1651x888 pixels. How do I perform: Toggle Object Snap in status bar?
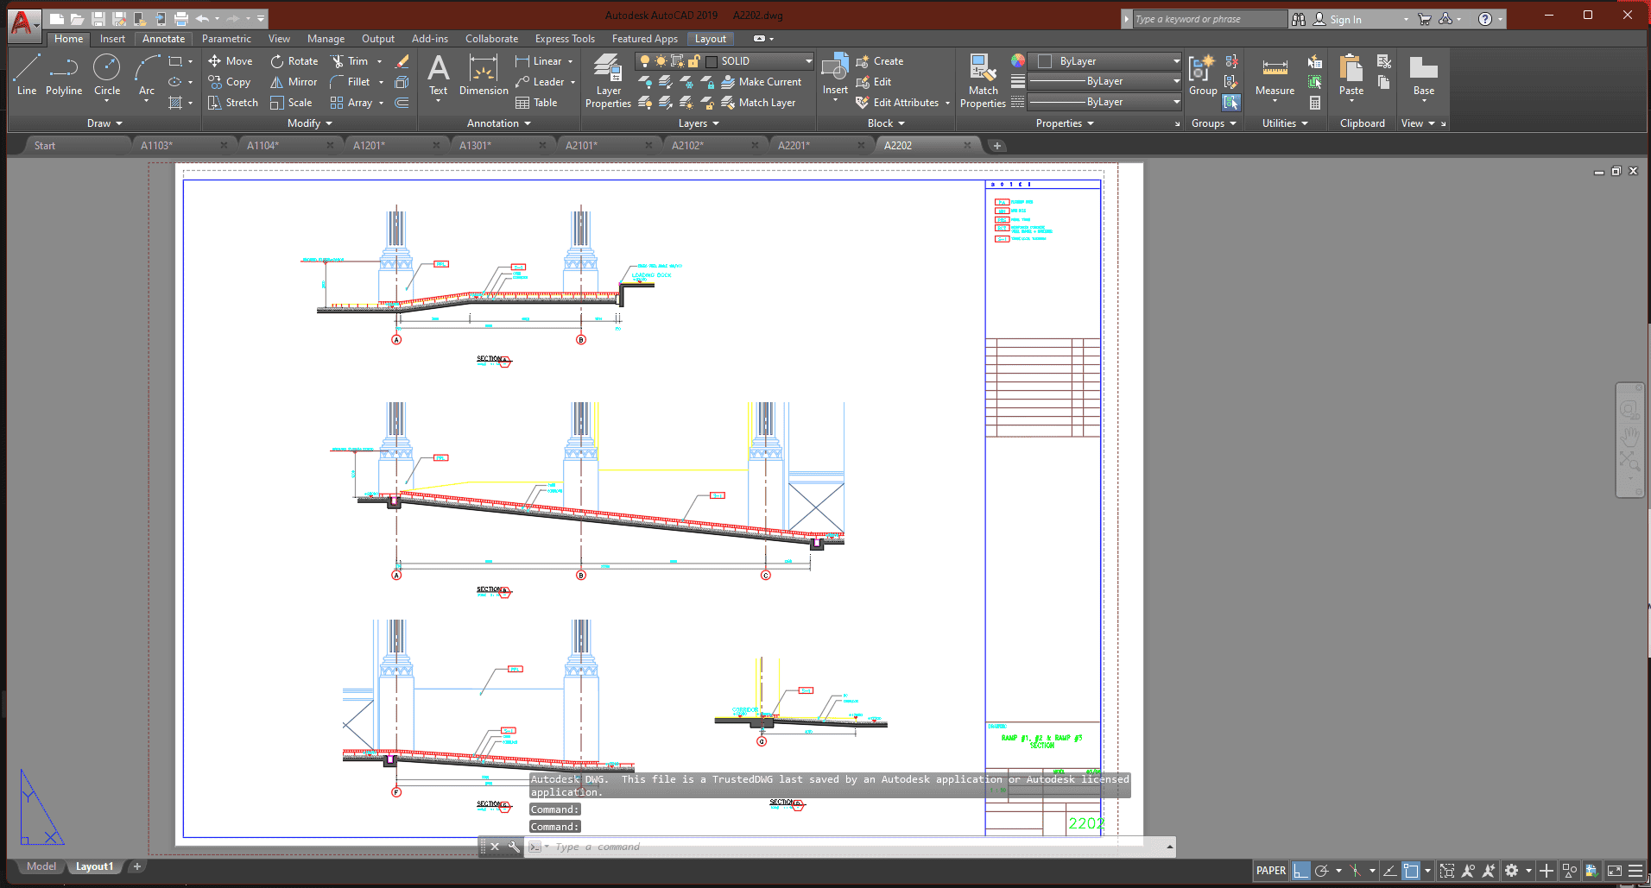pyautogui.click(x=1411, y=871)
